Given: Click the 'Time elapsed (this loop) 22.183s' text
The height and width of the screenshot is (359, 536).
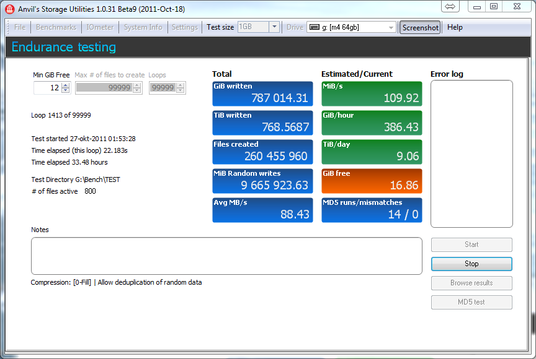Looking at the screenshot, I should pos(79,150).
